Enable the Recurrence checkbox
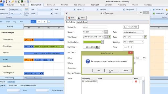The image size is (168, 94). click(x=125, y=27)
